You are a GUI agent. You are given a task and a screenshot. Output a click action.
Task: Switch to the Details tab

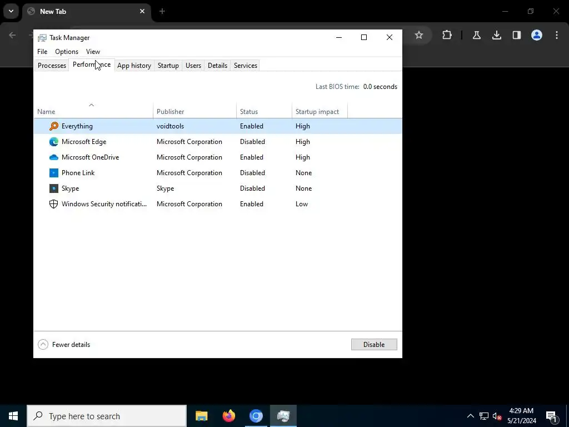pos(217,66)
